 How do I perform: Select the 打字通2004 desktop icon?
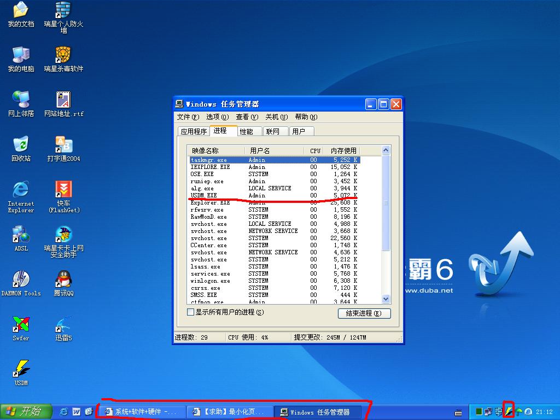point(64,145)
